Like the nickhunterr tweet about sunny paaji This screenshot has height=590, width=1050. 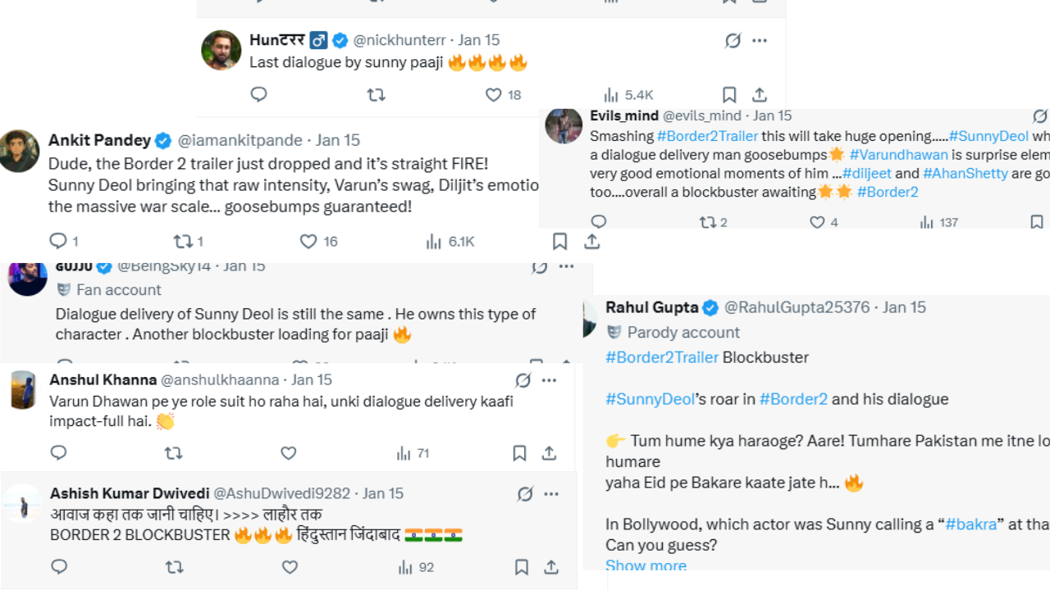click(493, 95)
